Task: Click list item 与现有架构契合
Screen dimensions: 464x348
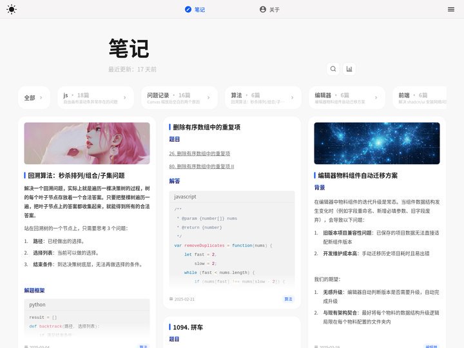Action: click(x=381, y=317)
